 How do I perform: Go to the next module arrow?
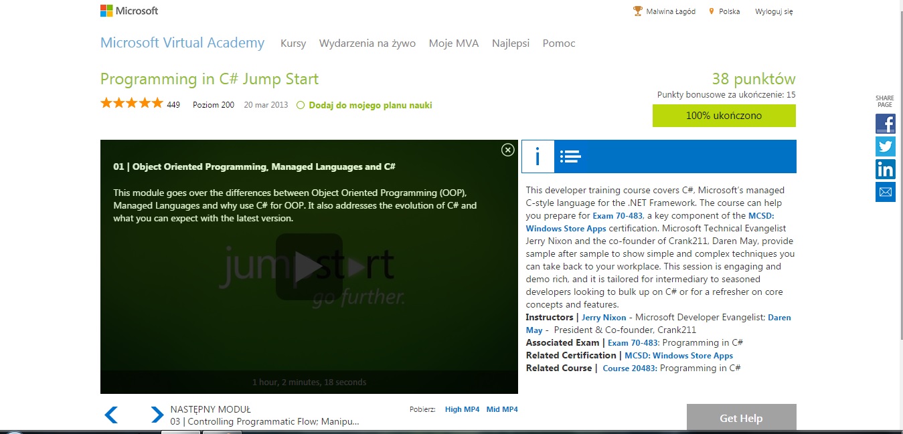coord(157,415)
